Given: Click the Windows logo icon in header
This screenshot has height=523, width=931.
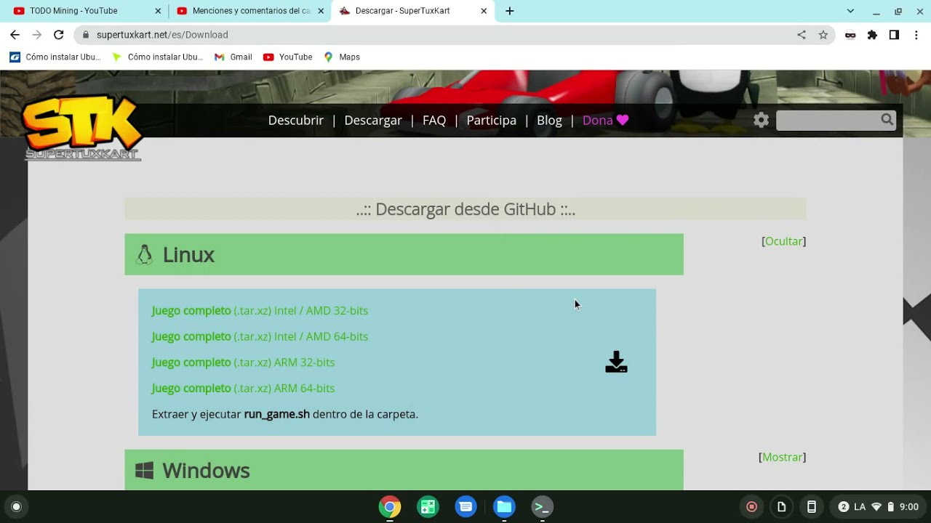Looking at the screenshot, I should click(x=144, y=471).
